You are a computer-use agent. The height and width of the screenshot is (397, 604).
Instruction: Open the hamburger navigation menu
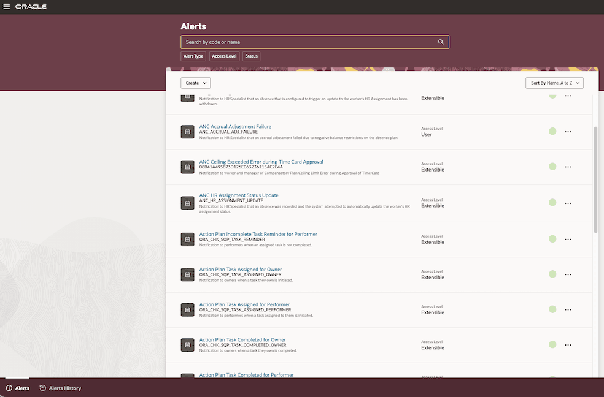click(7, 7)
